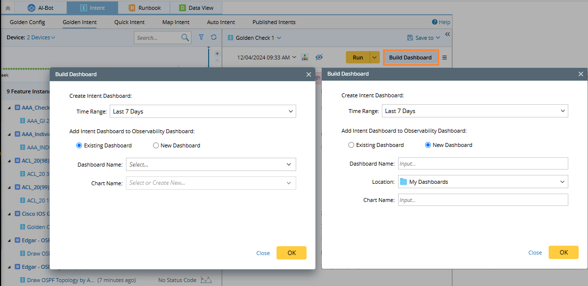Select New Dashboard radio in left dialog
Viewport: 588px width, 286px height.
point(155,145)
